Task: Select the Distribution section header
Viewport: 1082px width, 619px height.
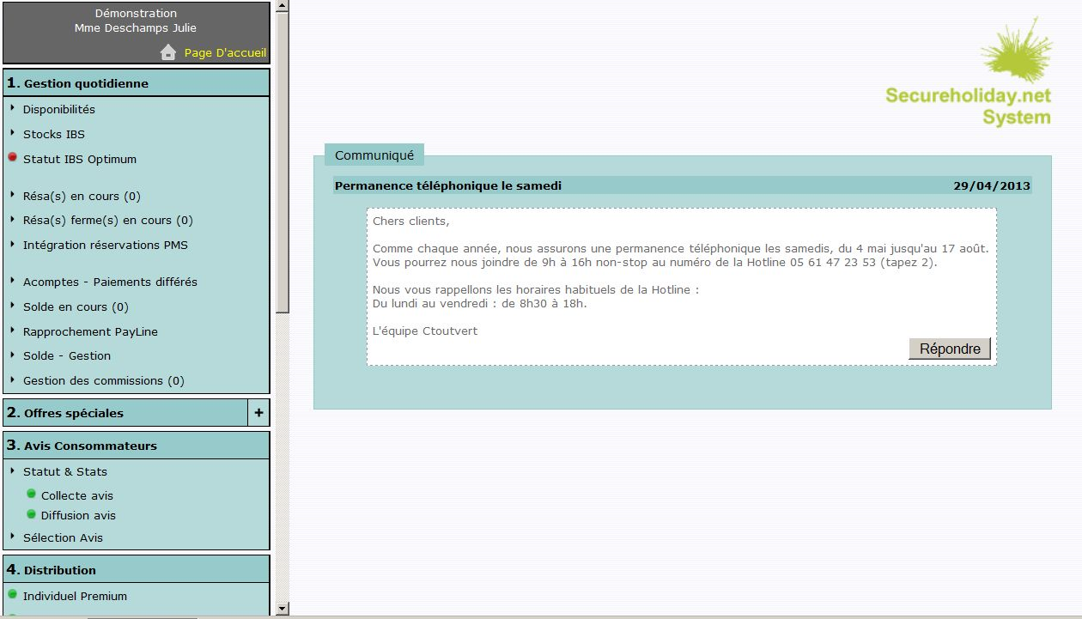Action: [60, 570]
